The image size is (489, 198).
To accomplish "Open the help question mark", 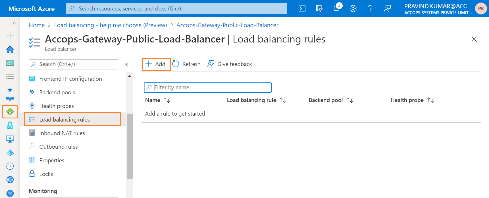I will (370, 8).
